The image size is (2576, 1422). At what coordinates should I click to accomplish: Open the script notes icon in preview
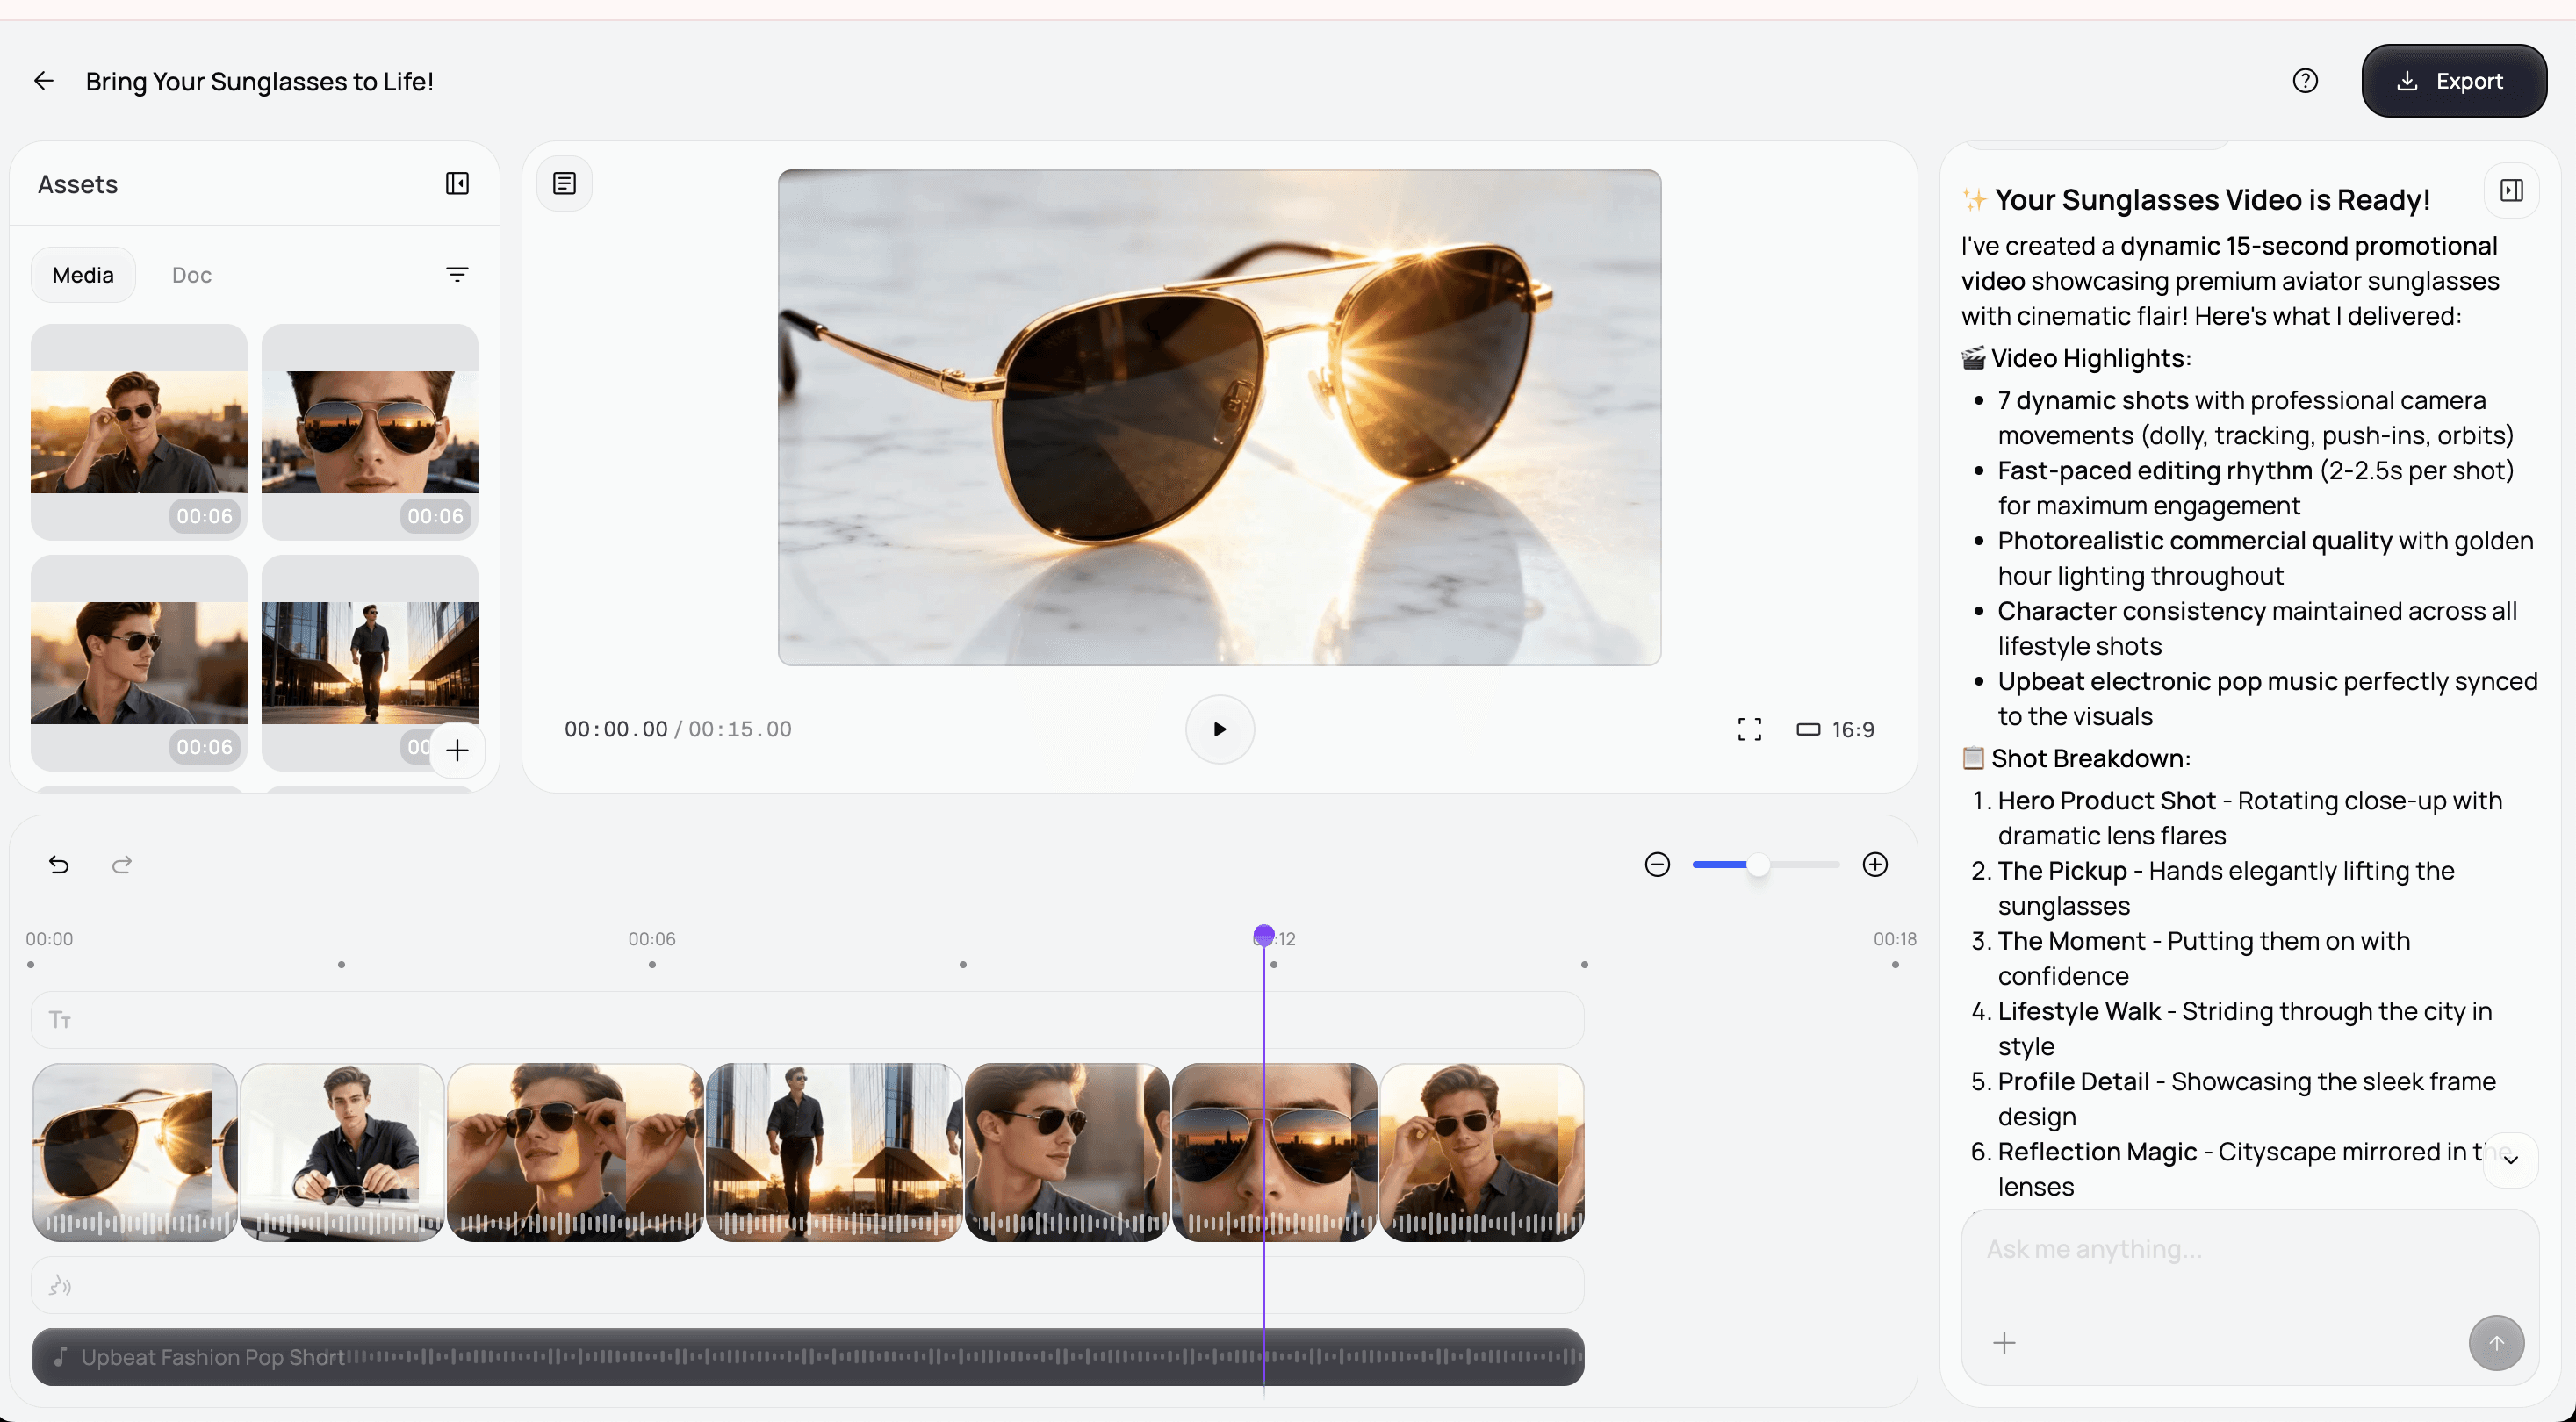(x=564, y=184)
